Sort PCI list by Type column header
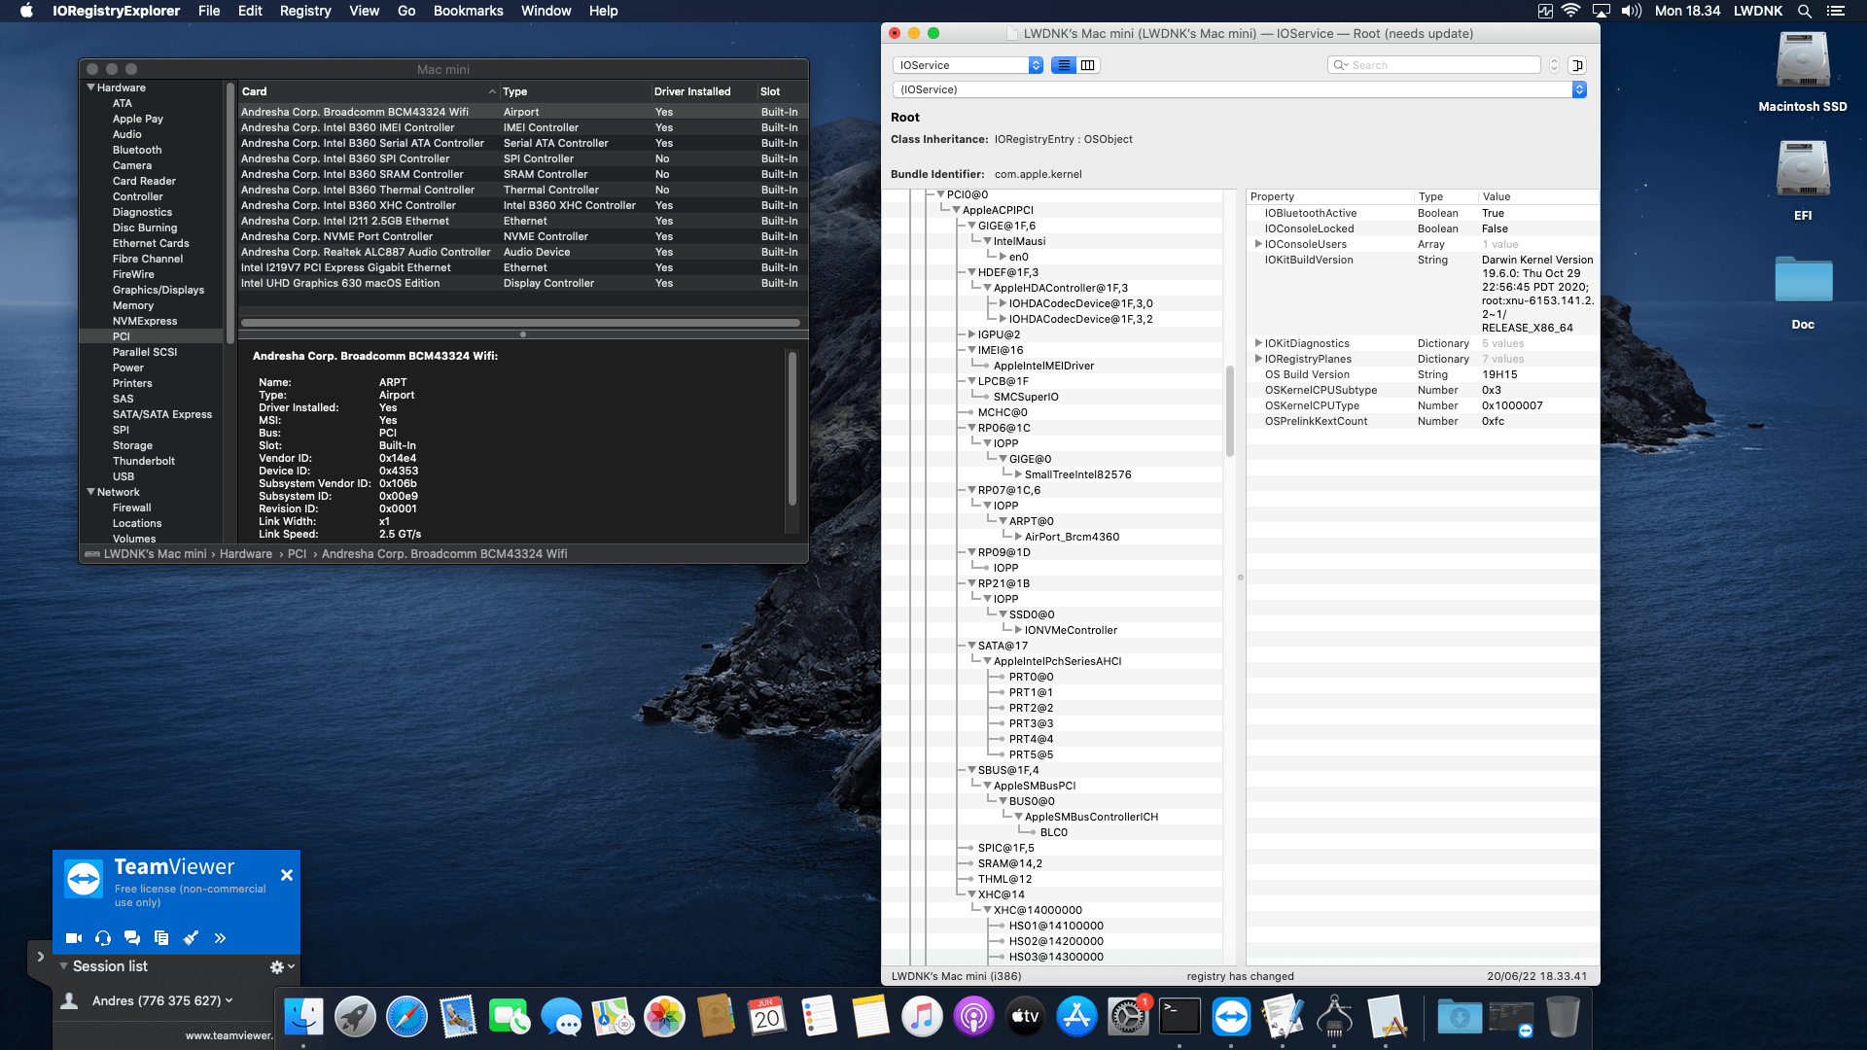This screenshot has height=1050, width=1867. click(576, 91)
